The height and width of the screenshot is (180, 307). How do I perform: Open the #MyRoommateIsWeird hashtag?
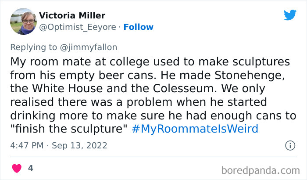195,129
